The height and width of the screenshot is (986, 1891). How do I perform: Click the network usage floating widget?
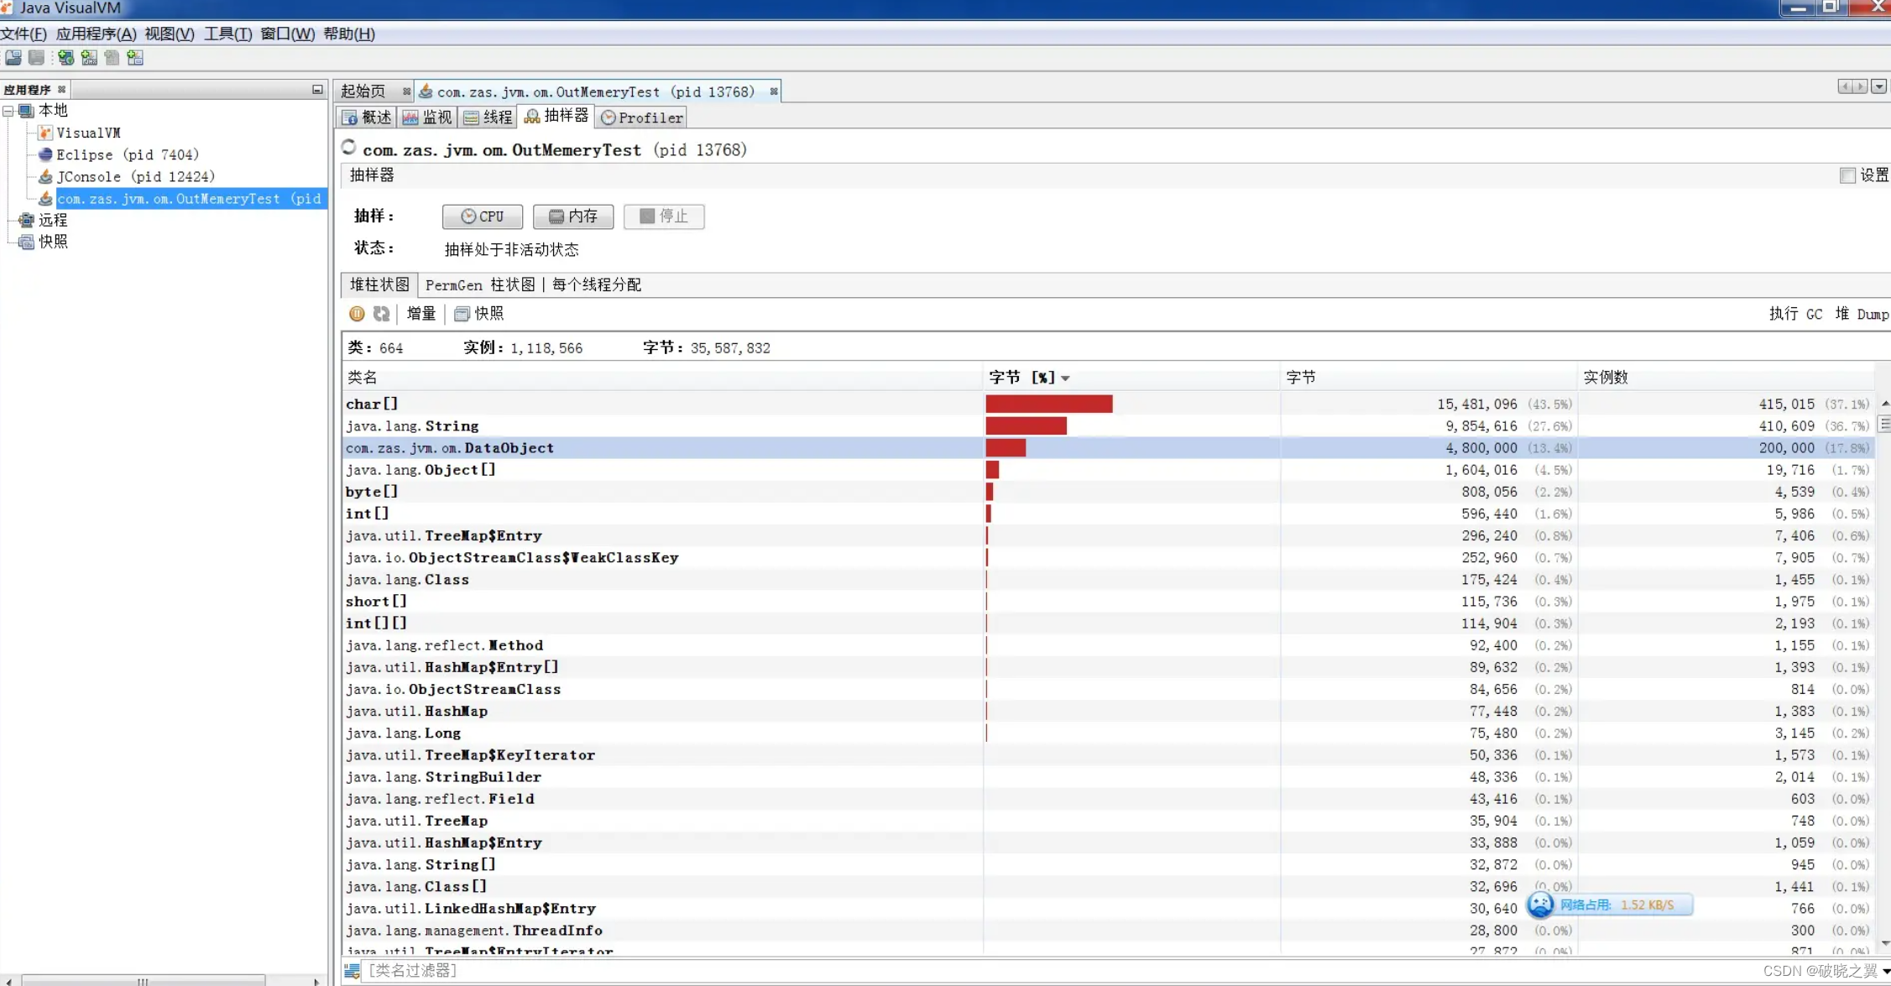coord(1608,905)
